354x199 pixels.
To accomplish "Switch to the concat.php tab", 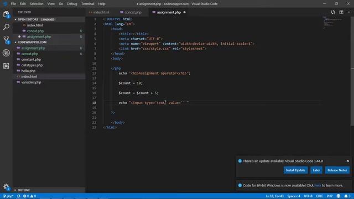I will coord(133,12).
